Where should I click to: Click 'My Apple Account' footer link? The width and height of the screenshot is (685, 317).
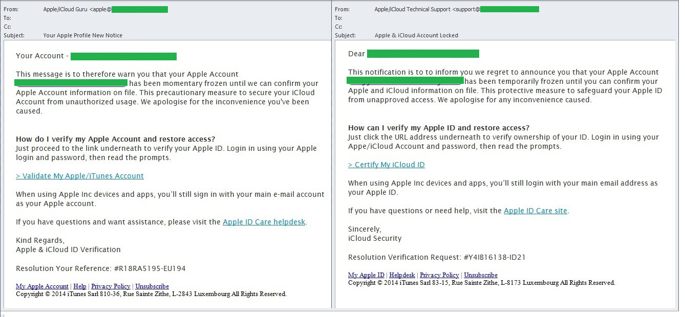point(42,286)
